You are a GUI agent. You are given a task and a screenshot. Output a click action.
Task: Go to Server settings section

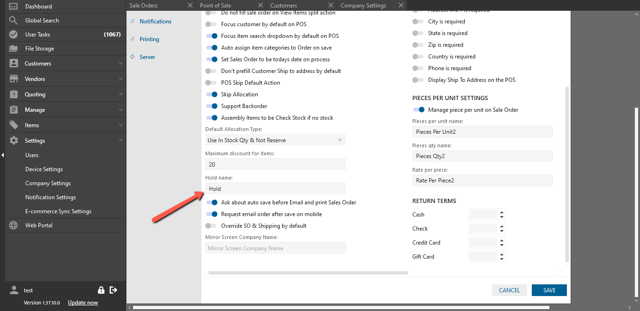147,57
